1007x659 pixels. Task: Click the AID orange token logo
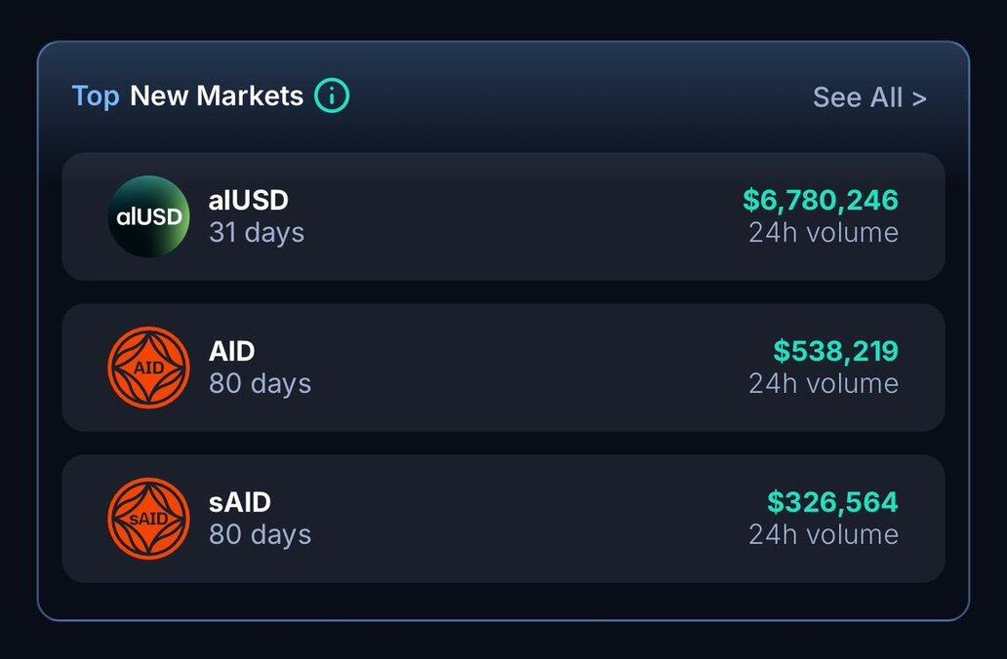click(148, 368)
